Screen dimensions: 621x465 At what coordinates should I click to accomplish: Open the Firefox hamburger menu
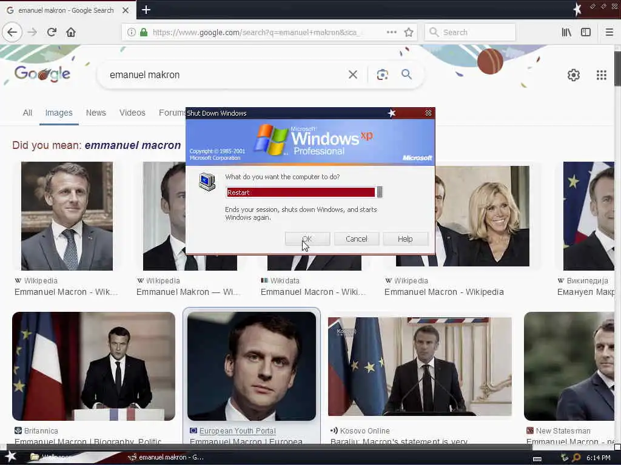coord(609,32)
